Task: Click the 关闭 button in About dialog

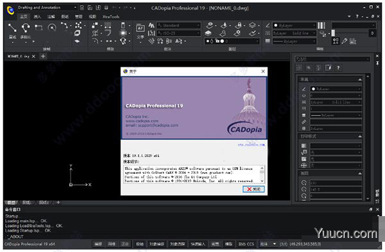Action: (x=253, y=189)
